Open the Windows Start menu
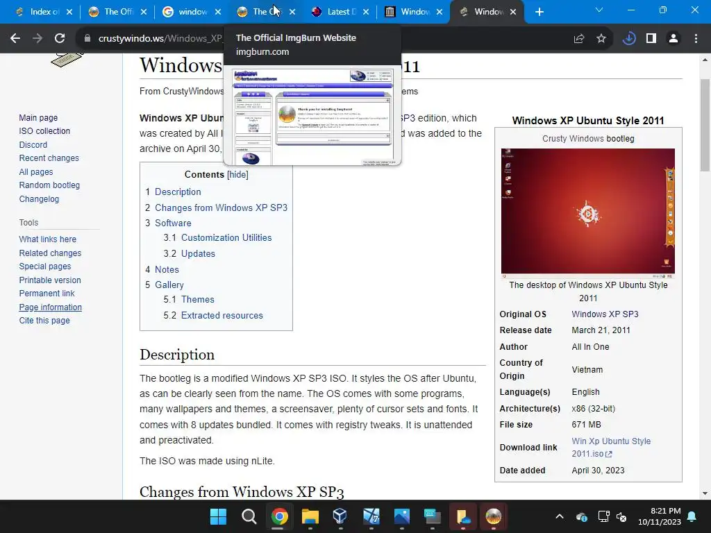The width and height of the screenshot is (711, 533). point(218,516)
